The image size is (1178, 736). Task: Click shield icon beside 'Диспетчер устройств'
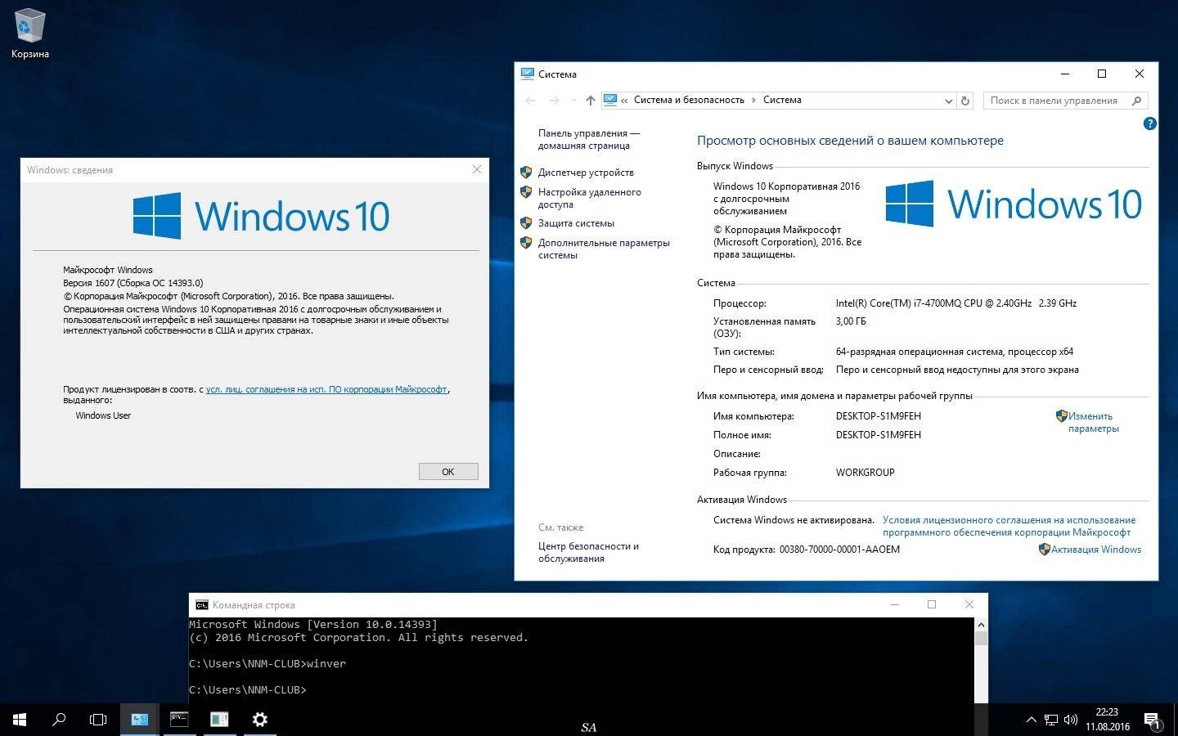pos(526,173)
